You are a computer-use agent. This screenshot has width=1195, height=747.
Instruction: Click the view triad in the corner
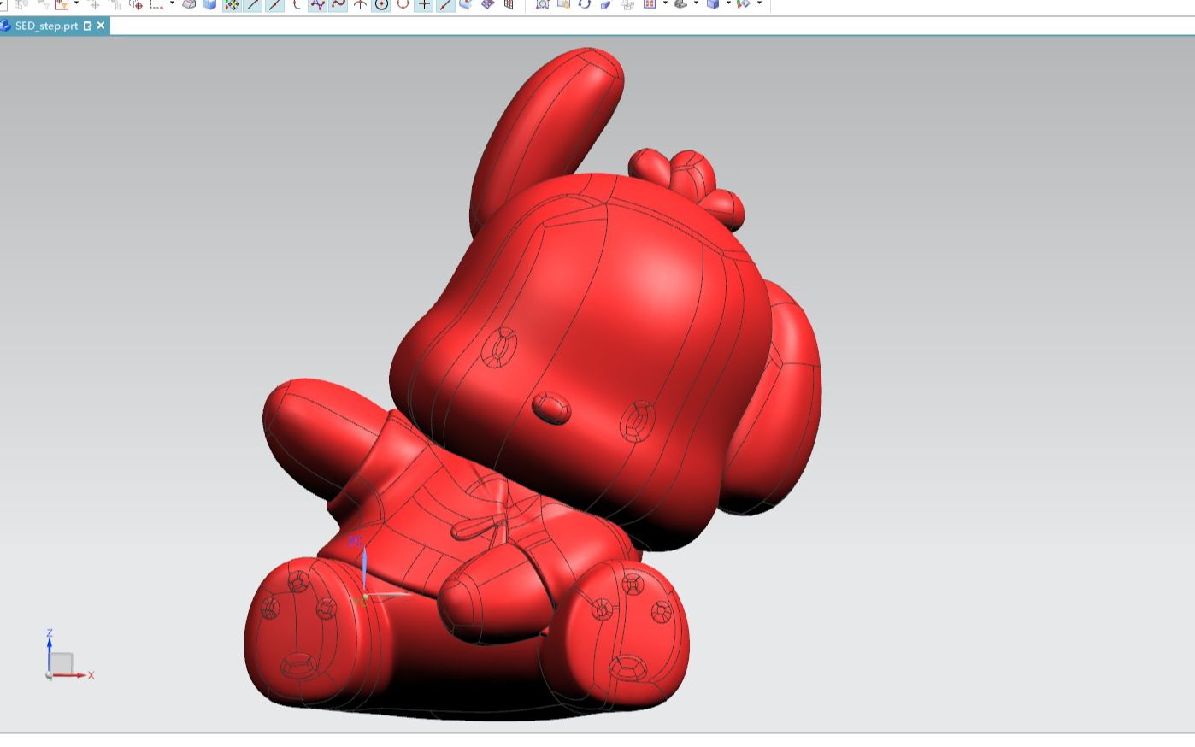tap(67, 656)
